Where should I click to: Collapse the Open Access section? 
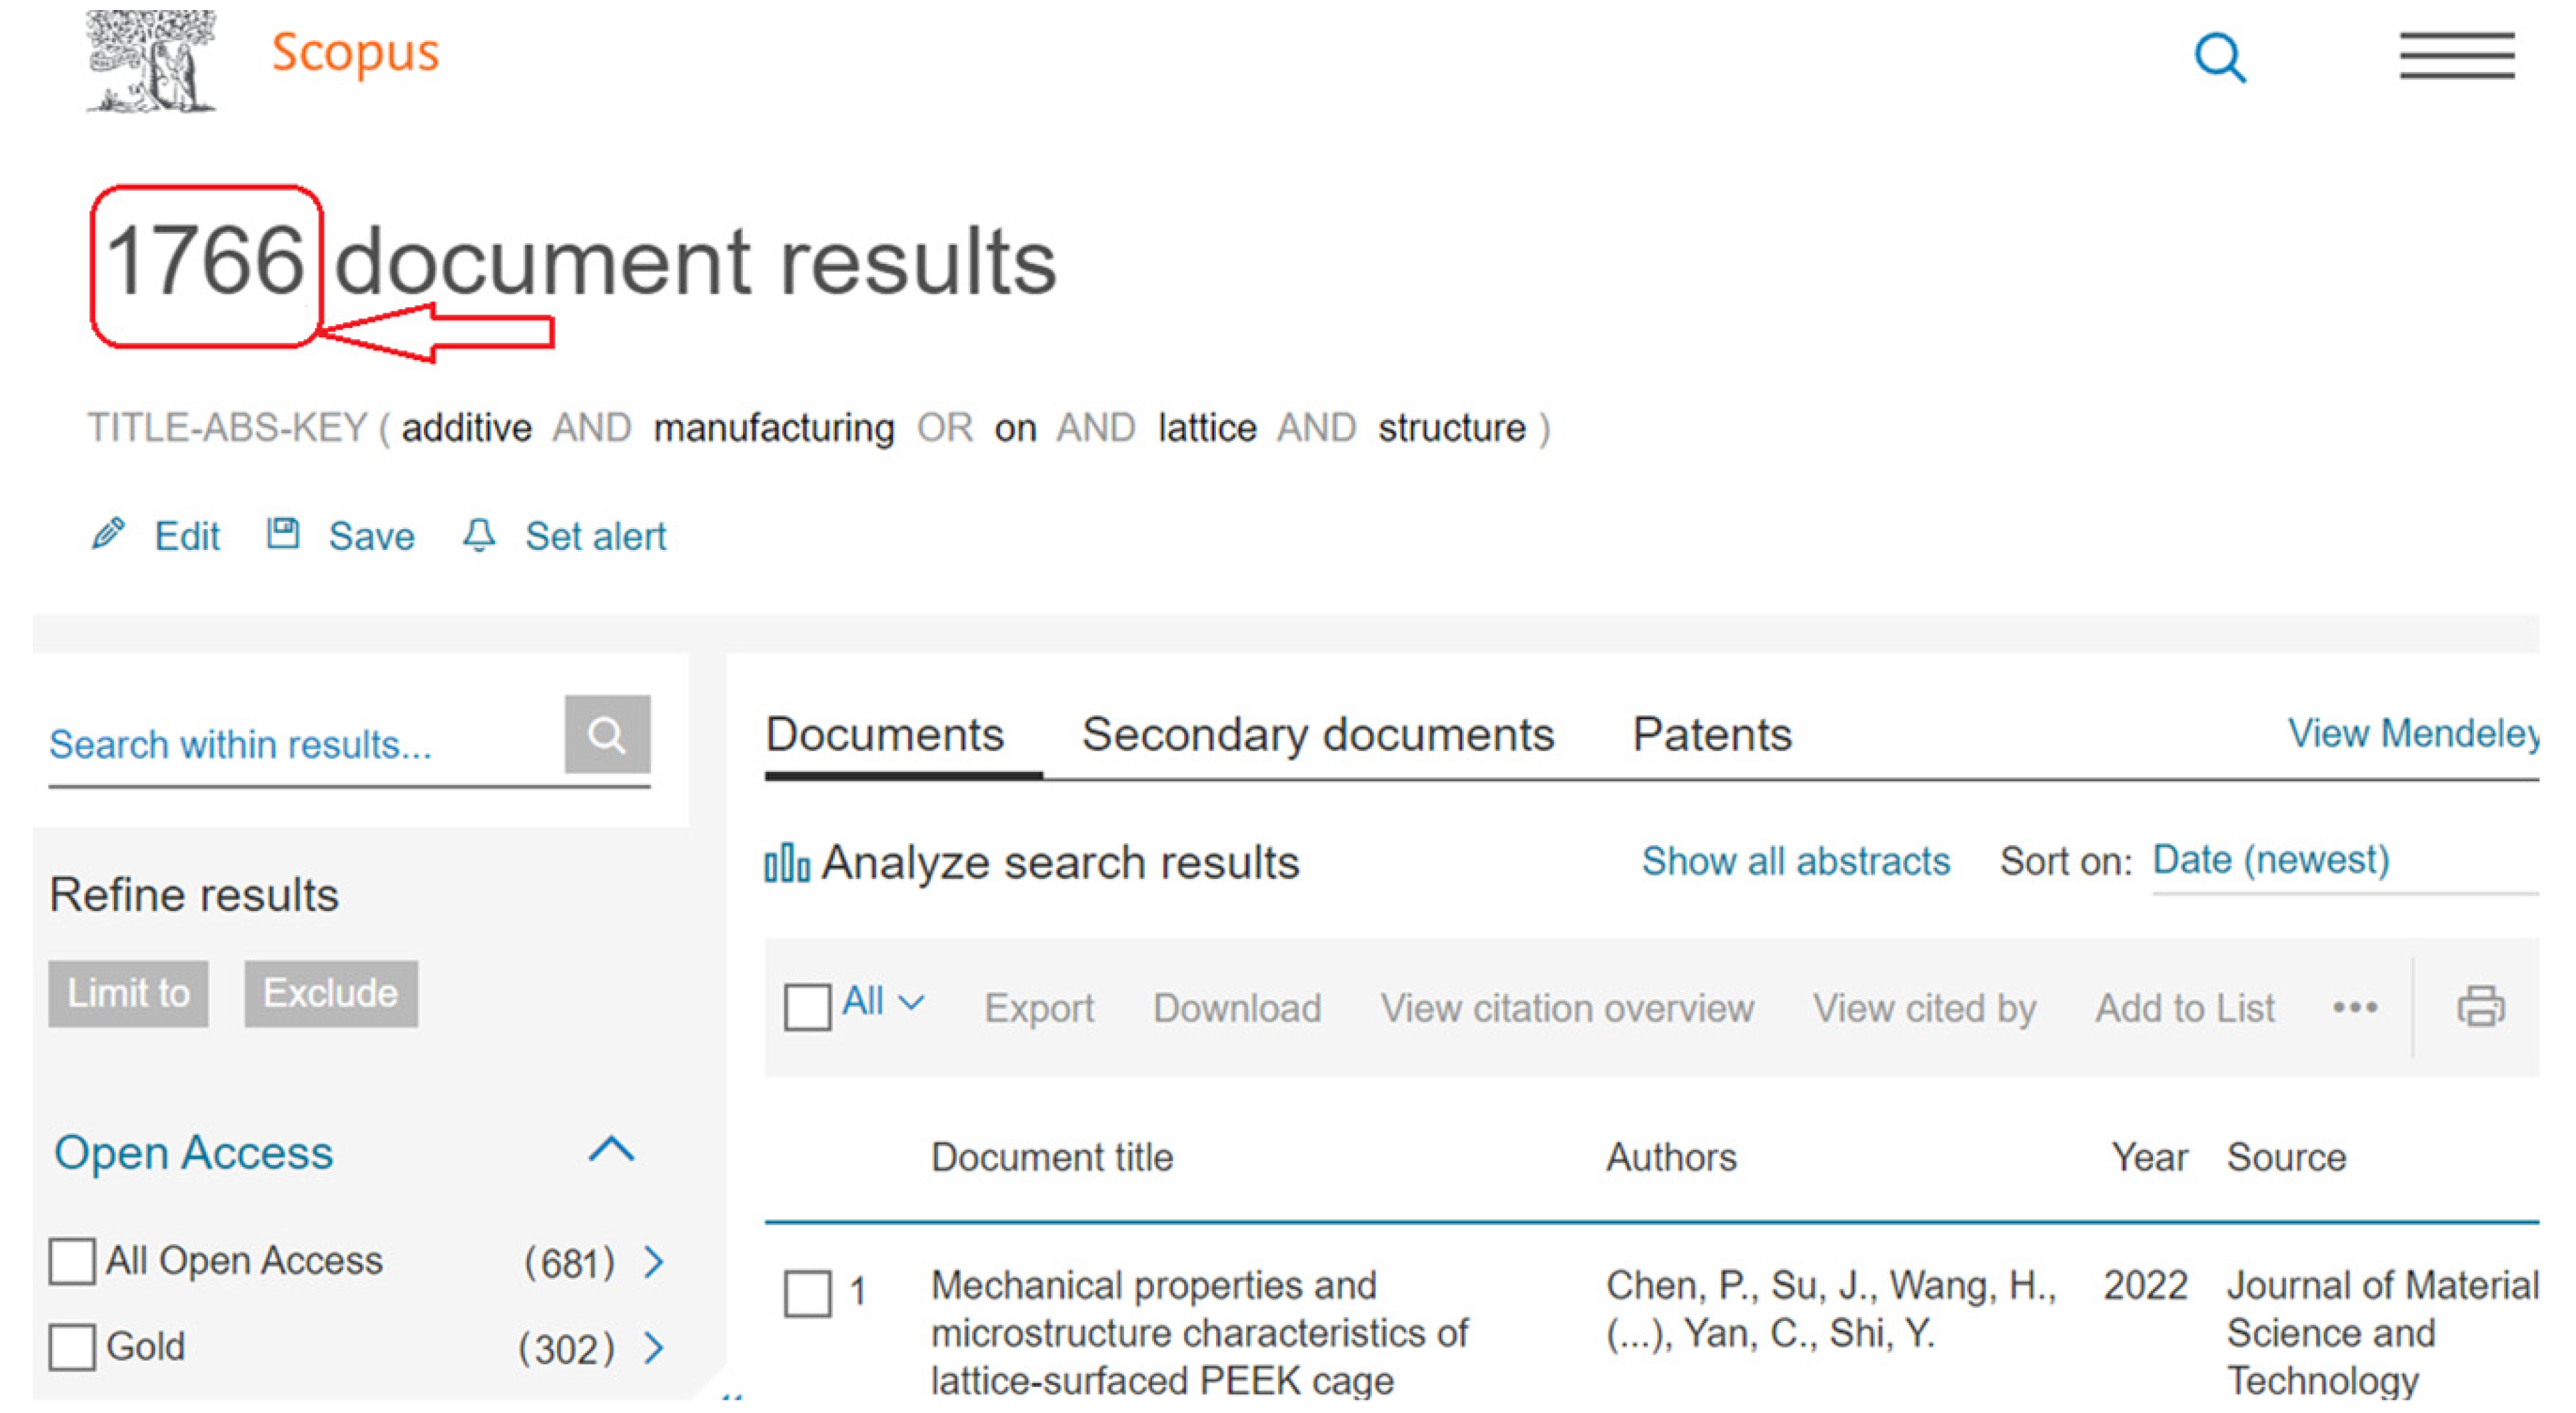tap(611, 1150)
